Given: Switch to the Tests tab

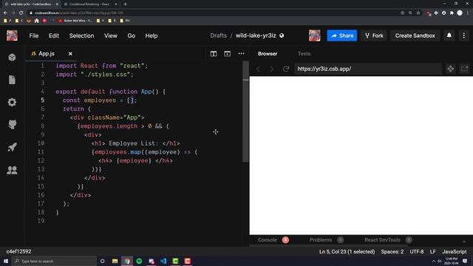Looking at the screenshot, I should click(304, 54).
